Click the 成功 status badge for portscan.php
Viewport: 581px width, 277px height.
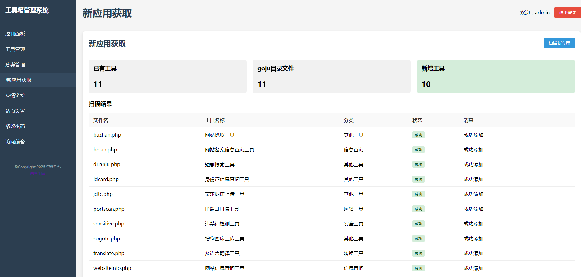point(418,209)
